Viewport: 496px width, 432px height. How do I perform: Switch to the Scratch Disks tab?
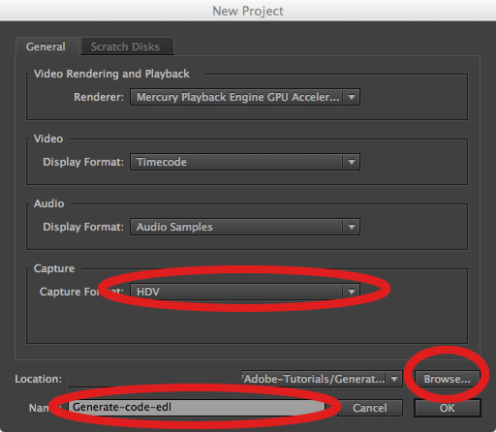click(127, 46)
